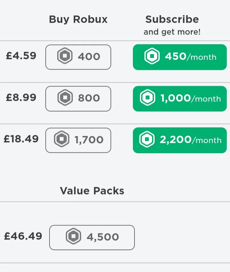Image resolution: width=230 pixels, height=272 pixels.
Task: Click the £4.59 price label
Action: coord(21,56)
